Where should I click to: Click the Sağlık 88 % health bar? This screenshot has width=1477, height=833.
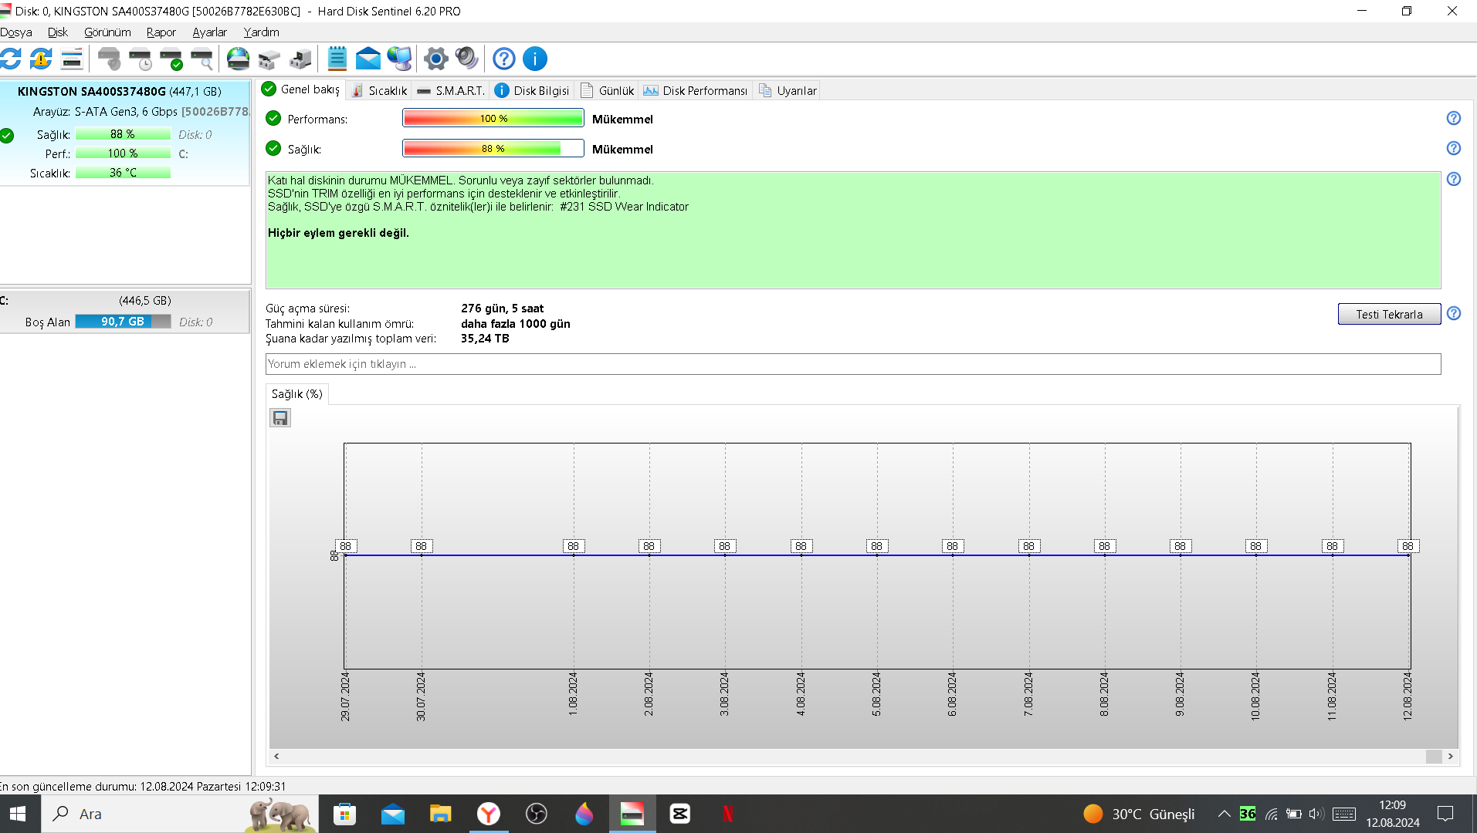point(493,148)
